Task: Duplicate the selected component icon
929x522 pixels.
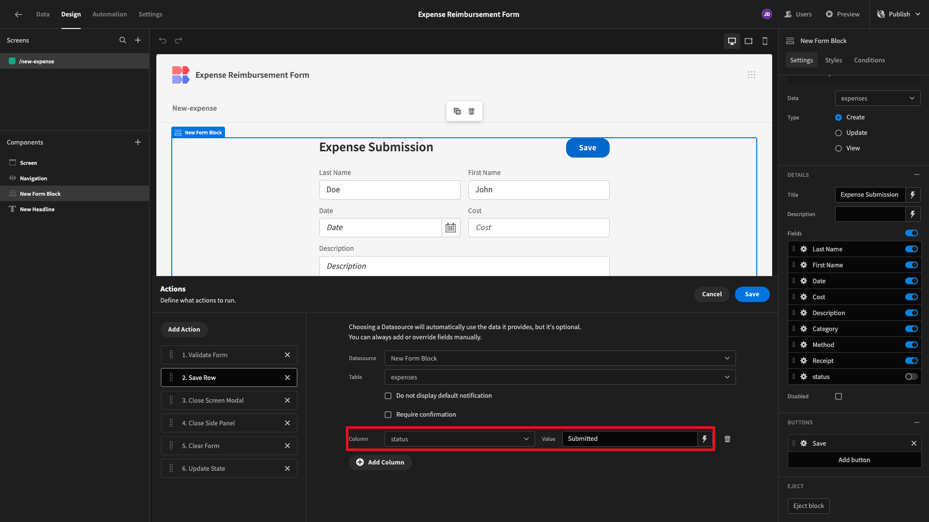Action: (x=457, y=111)
